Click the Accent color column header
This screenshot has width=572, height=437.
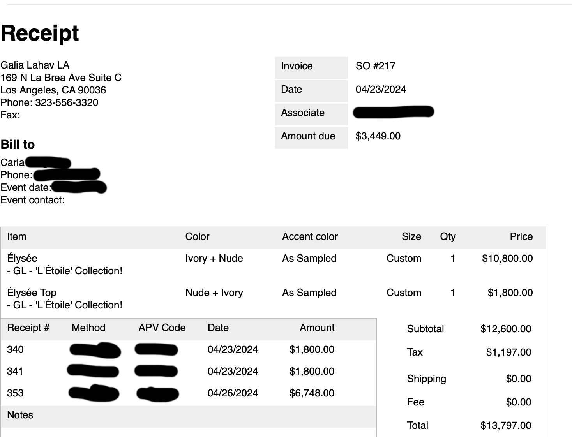[x=310, y=236]
